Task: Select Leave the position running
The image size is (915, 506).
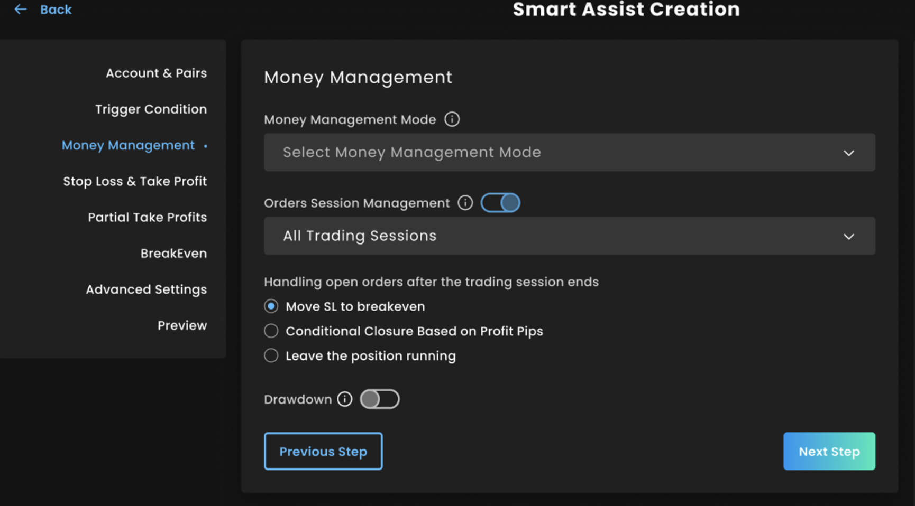Action: [271, 356]
